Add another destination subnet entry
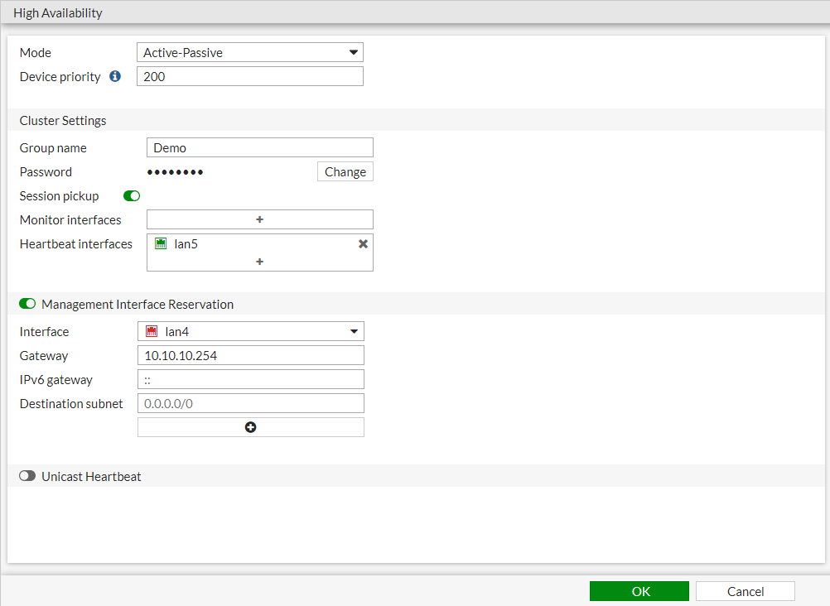The width and height of the screenshot is (830, 606). click(250, 427)
